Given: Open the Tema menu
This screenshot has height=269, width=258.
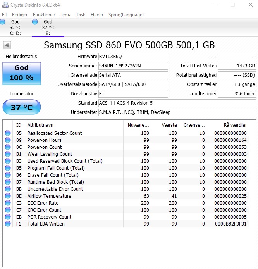Looking at the screenshot, I should click(x=65, y=15).
